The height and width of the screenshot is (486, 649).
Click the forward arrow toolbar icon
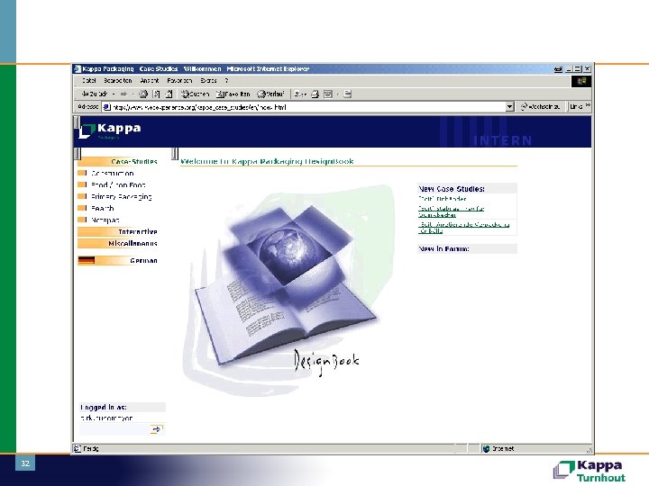tap(123, 94)
